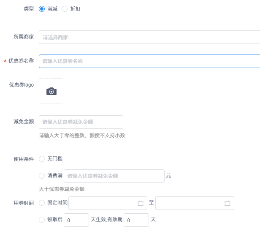Select 领取后 validity option

(x=42, y=220)
